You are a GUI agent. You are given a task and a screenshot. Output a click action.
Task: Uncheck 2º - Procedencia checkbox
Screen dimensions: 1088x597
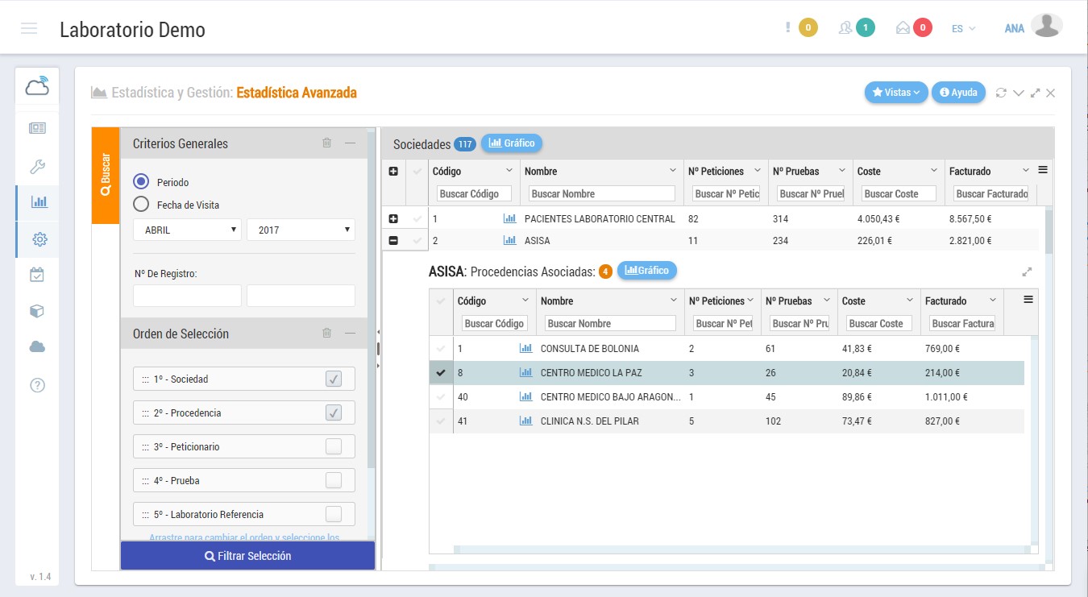(x=334, y=413)
